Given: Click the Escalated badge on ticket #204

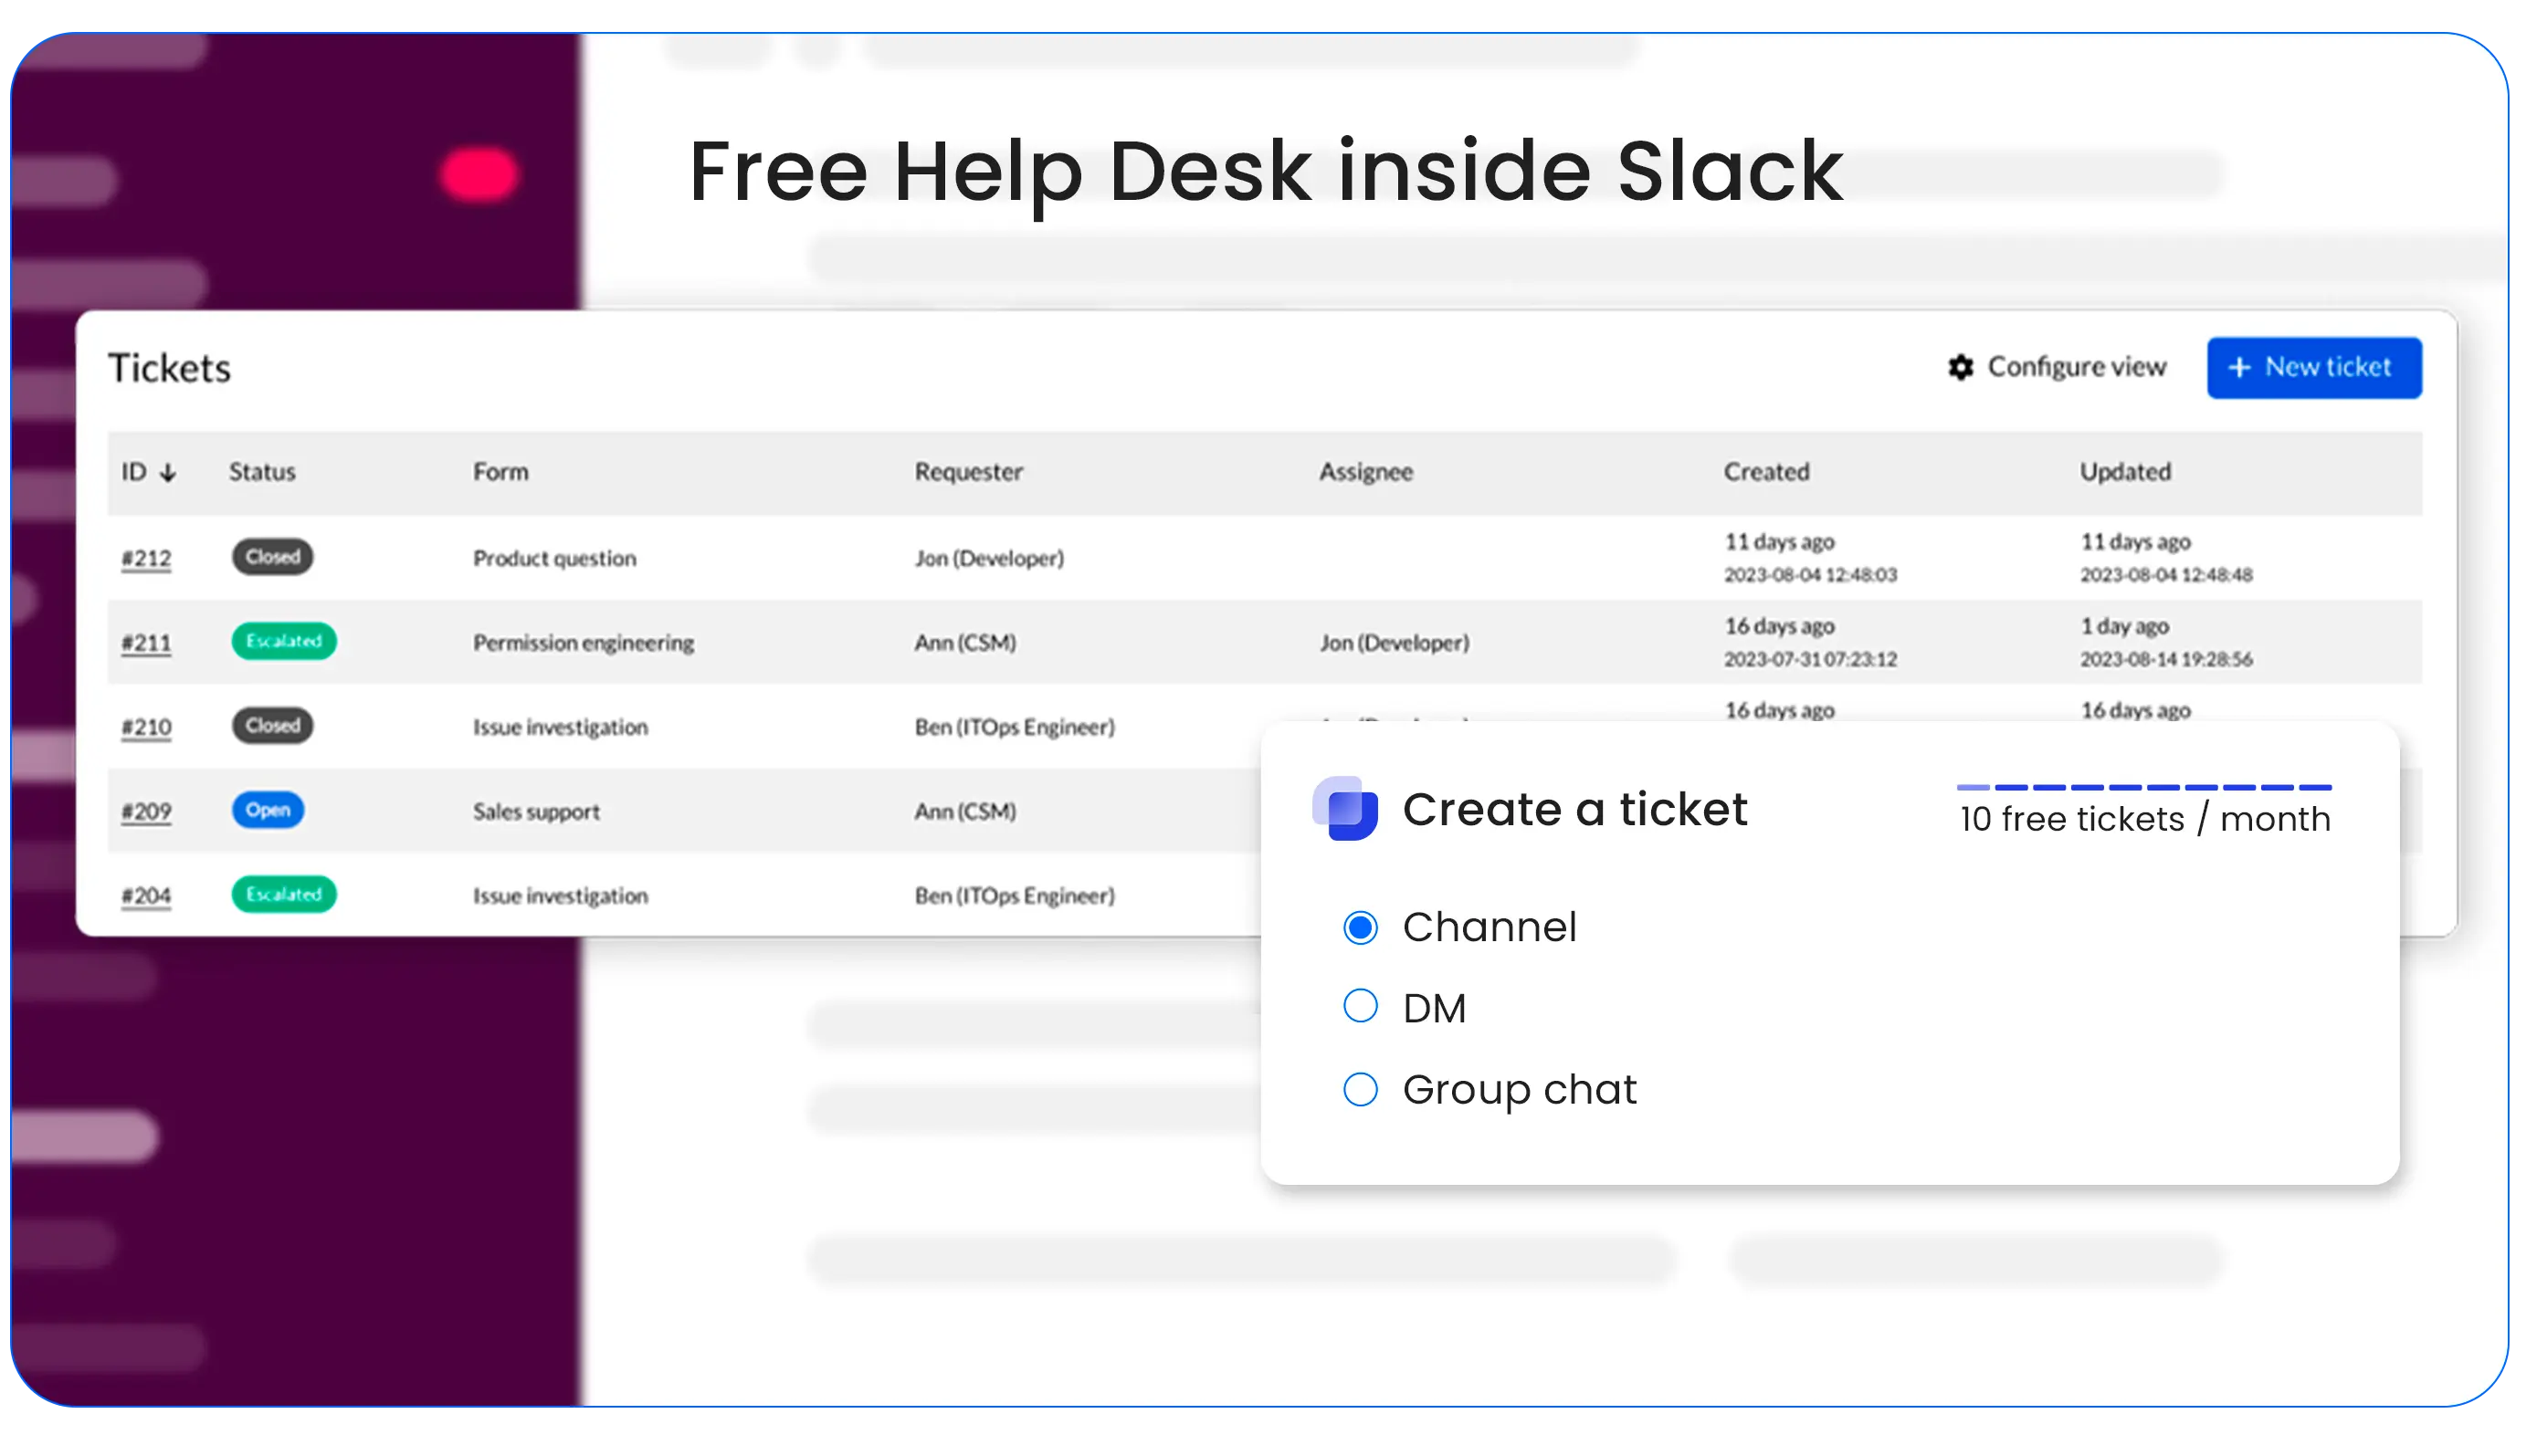Looking at the screenshot, I should click(x=284, y=894).
